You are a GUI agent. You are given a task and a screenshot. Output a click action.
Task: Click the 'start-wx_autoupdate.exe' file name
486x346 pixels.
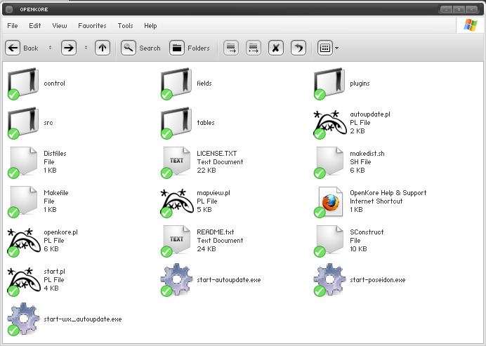83,319
